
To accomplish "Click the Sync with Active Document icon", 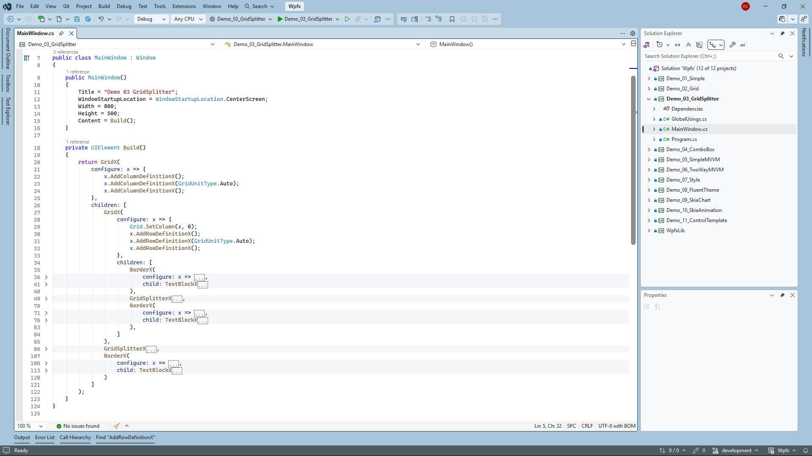I will pos(678,45).
